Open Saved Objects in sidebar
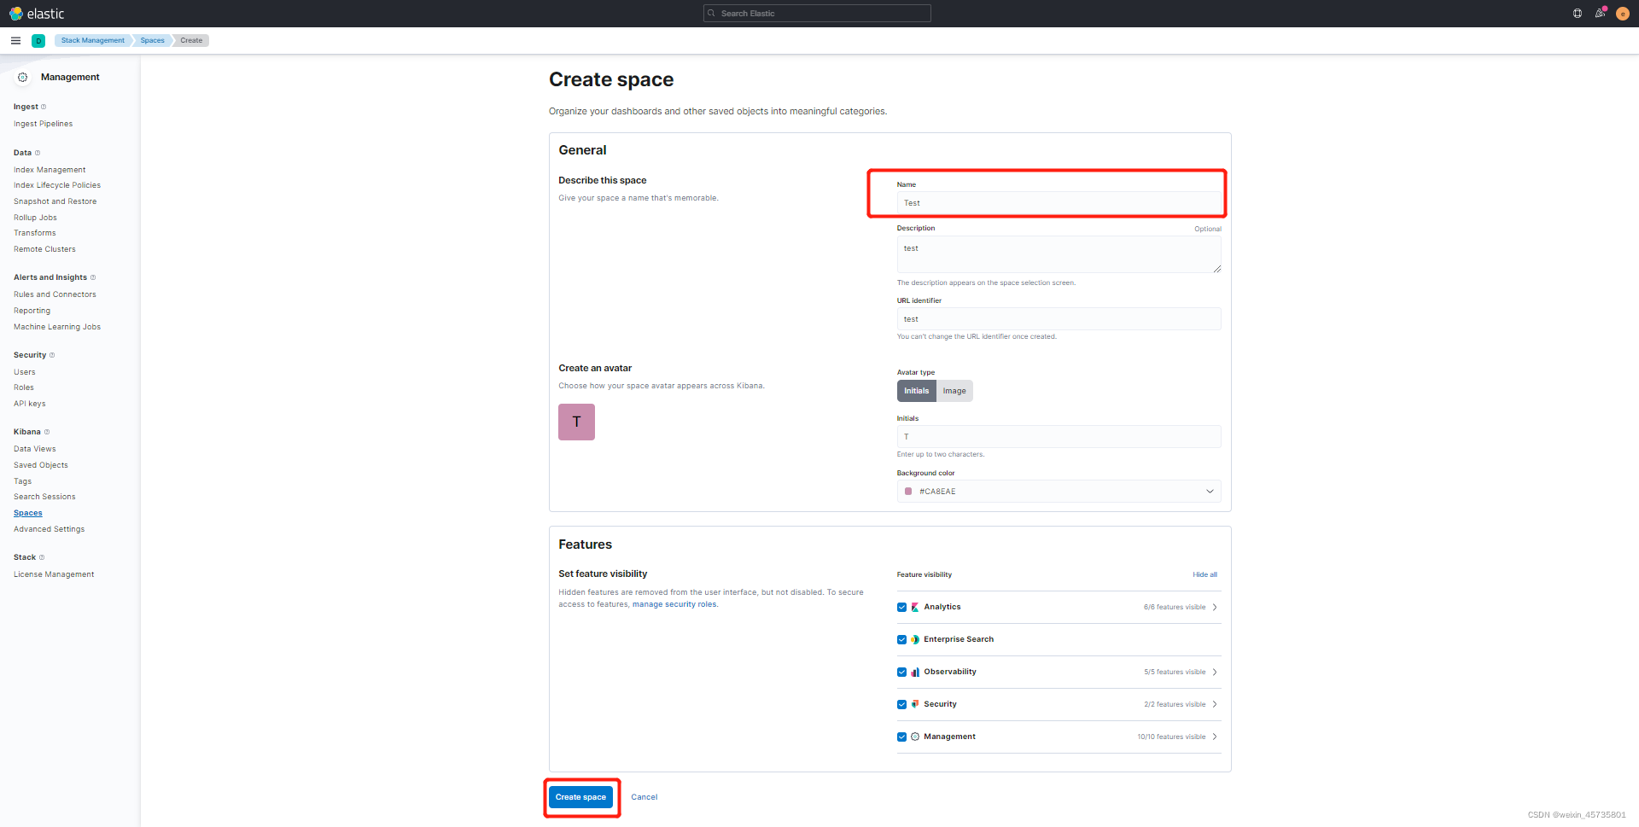This screenshot has width=1639, height=827. (x=41, y=465)
